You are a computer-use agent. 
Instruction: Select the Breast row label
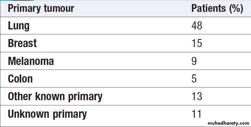[x=22, y=44]
